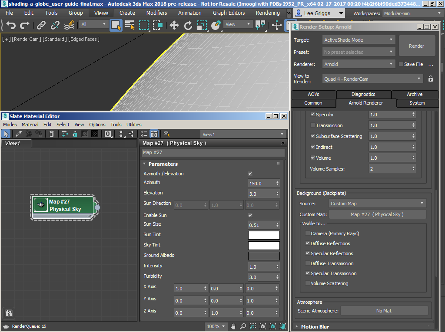Open the Ground Albedo color swatch
Screen dimensions: 445x332
264,256
